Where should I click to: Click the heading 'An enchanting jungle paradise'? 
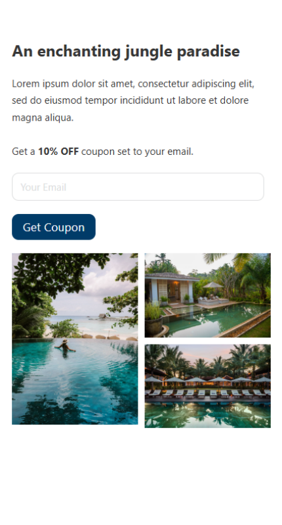coord(126,51)
